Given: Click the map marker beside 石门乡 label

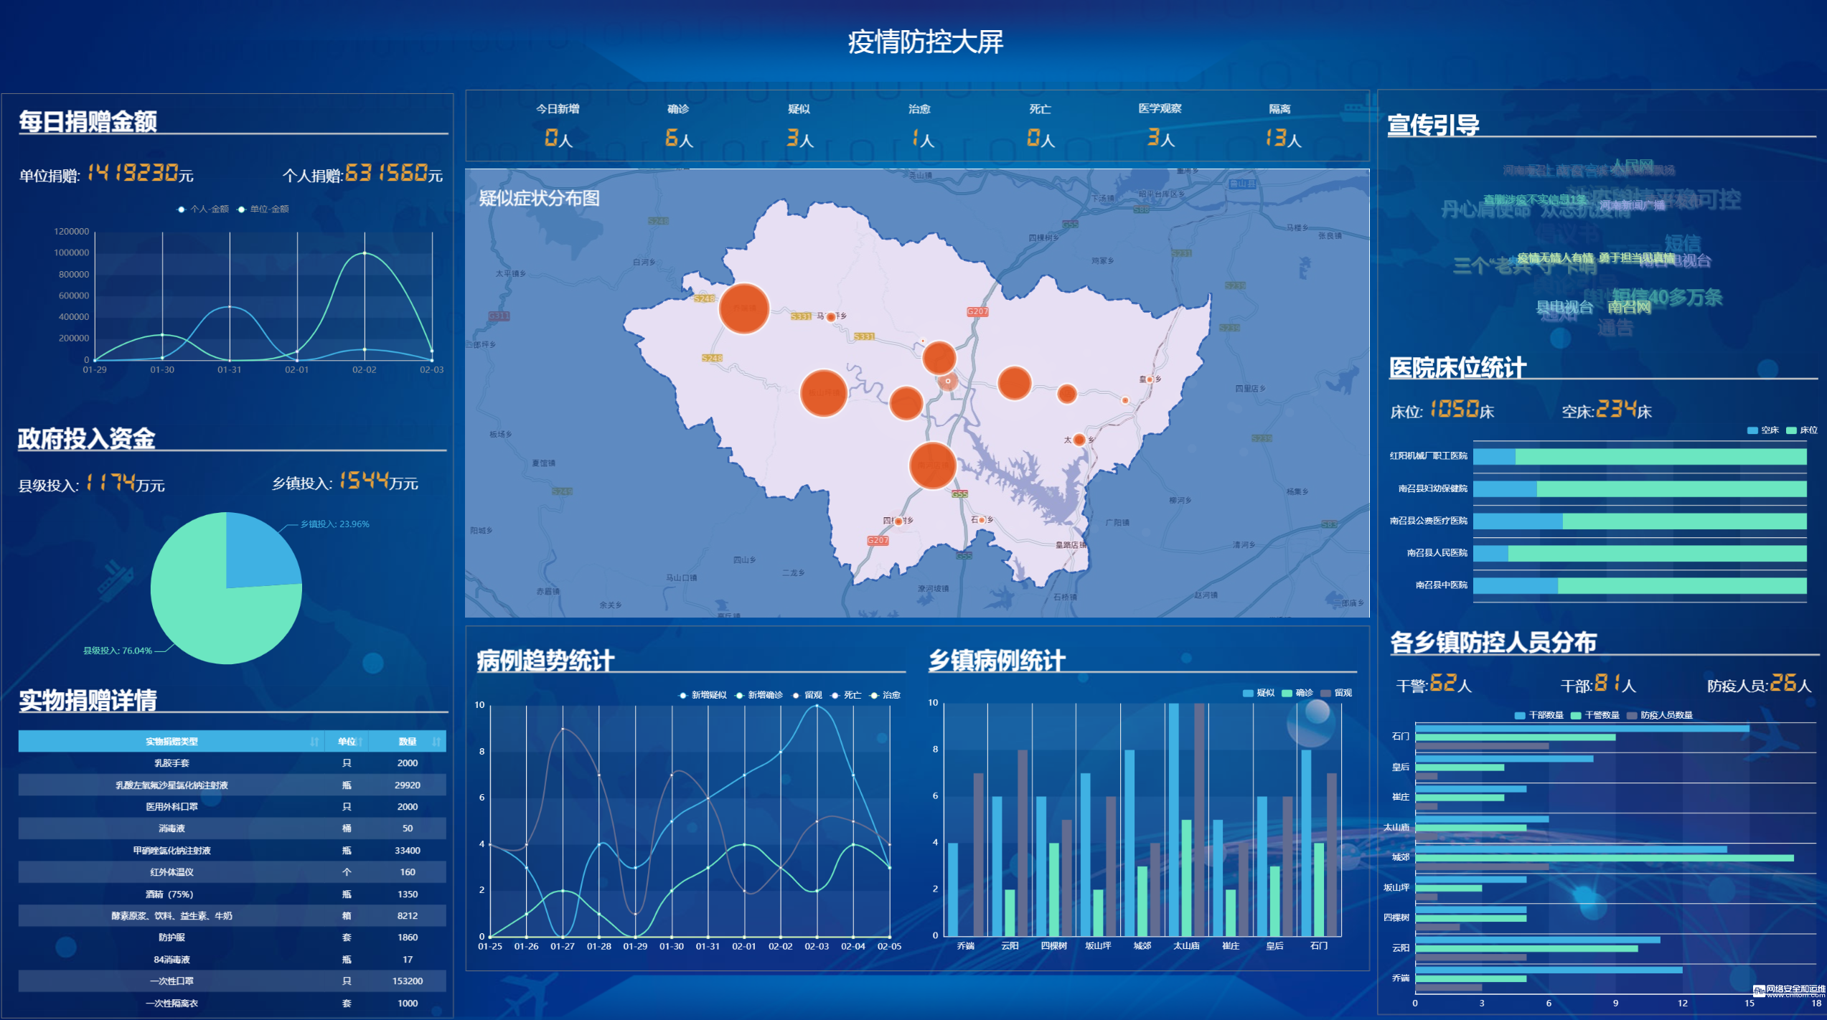Looking at the screenshot, I should 982,520.
